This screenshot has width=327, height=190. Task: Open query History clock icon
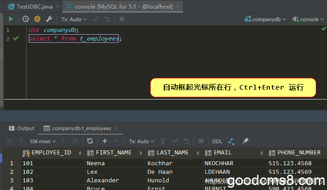(x=26, y=19)
